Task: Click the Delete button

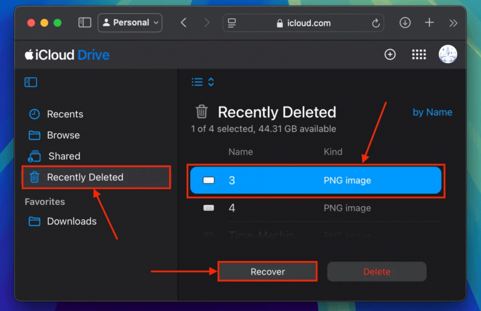Action: (x=376, y=271)
